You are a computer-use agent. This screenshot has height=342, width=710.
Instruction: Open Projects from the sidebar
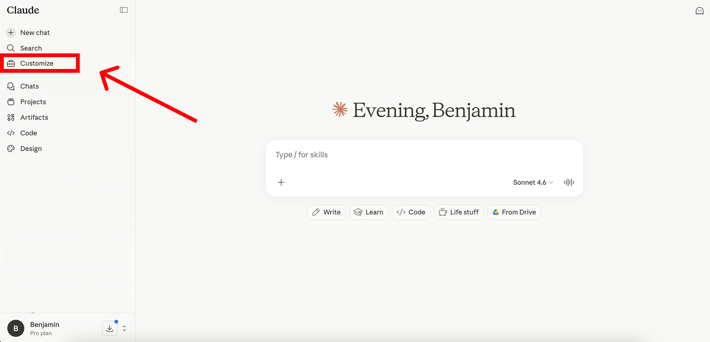point(33,102)
